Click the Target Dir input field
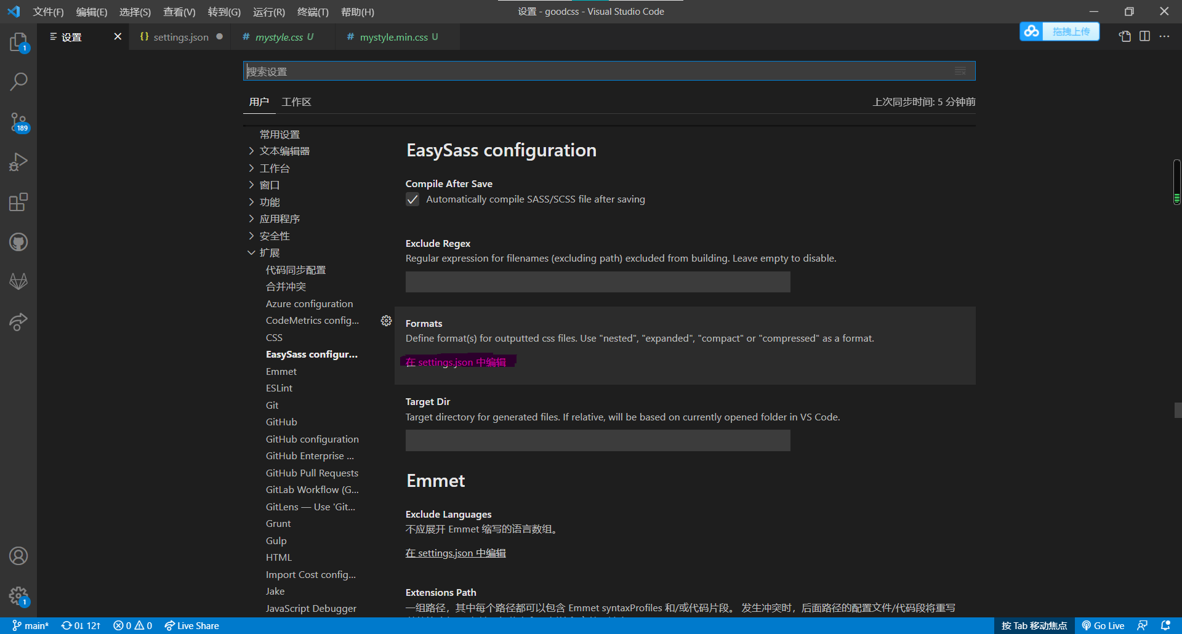 point(598,441)
